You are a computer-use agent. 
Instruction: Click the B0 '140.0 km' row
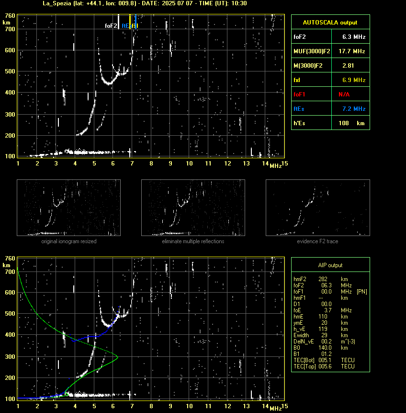(321, 348)
